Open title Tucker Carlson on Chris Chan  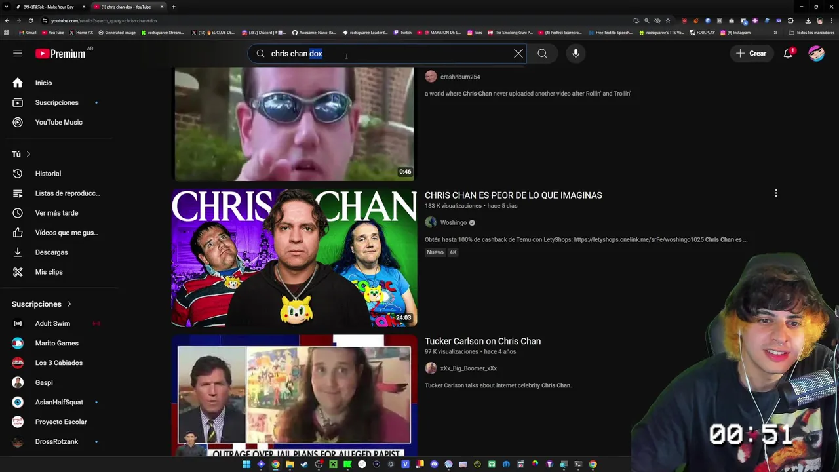(482, 341)
